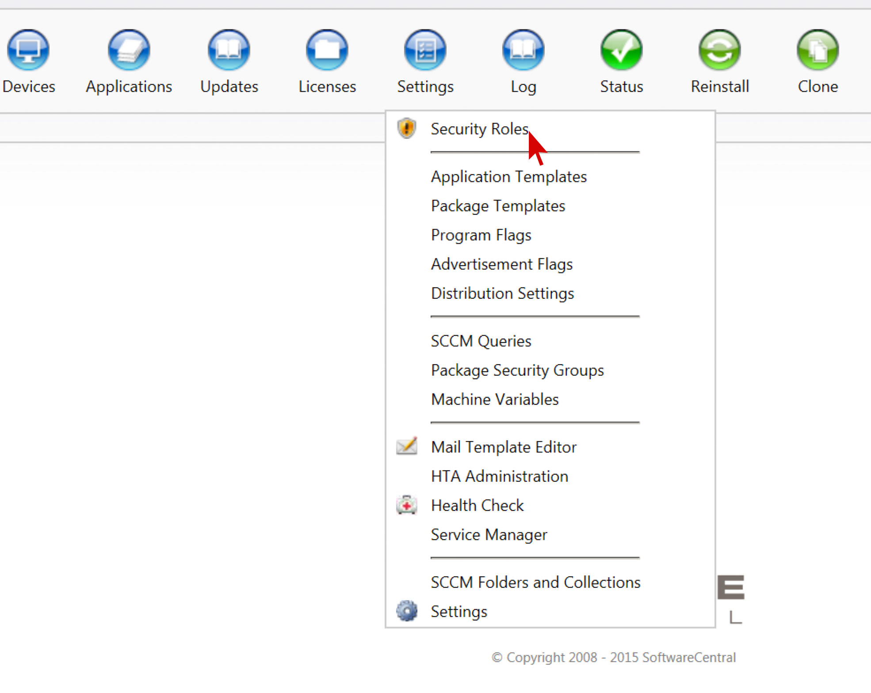Click the green Status checkmark icon
The image size is (871, 693).
(x=622, y=50)
